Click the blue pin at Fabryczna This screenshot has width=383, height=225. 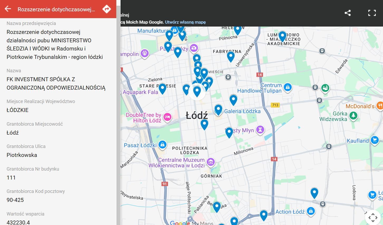point(231,56)
